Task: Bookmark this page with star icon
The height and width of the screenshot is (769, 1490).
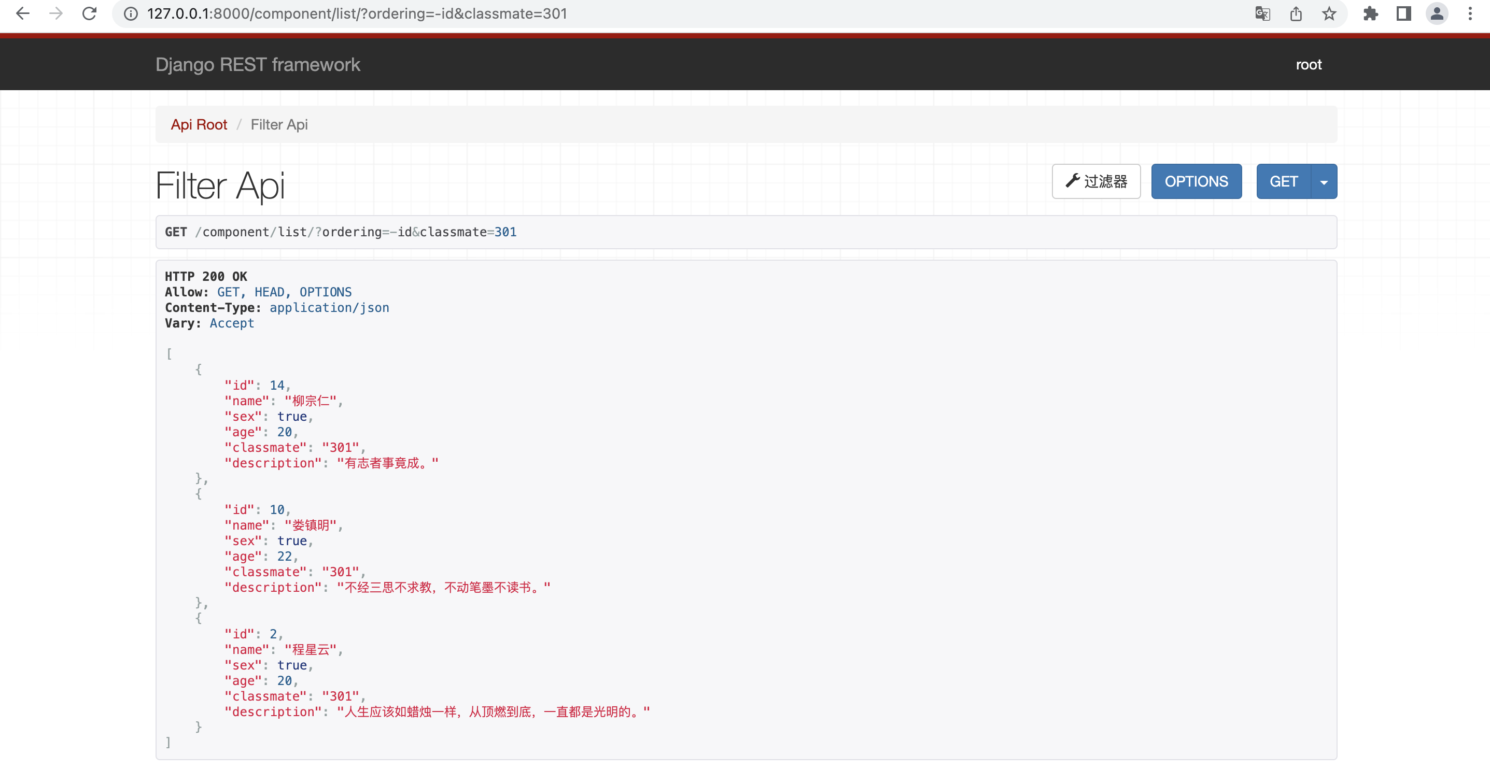Action: pos(1329,13)
